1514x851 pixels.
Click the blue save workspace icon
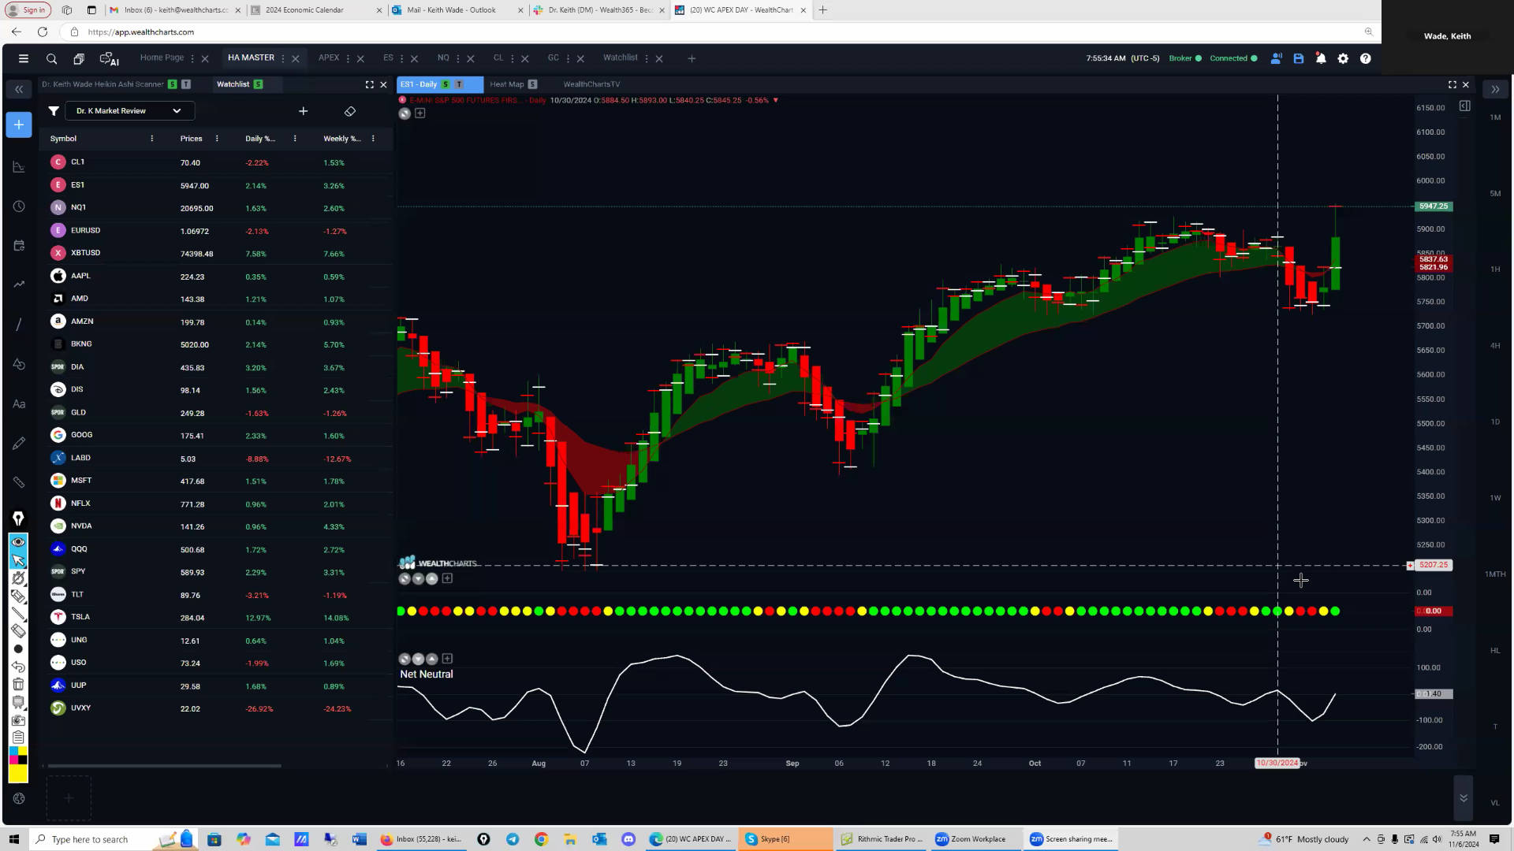1299,58
